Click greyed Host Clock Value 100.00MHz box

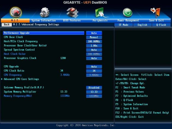[94, 54]
